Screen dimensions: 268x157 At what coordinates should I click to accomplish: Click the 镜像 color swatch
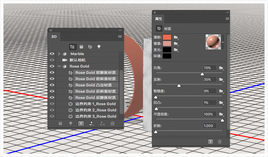167,43
